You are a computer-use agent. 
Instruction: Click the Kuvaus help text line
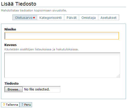(x=41, y=49)
